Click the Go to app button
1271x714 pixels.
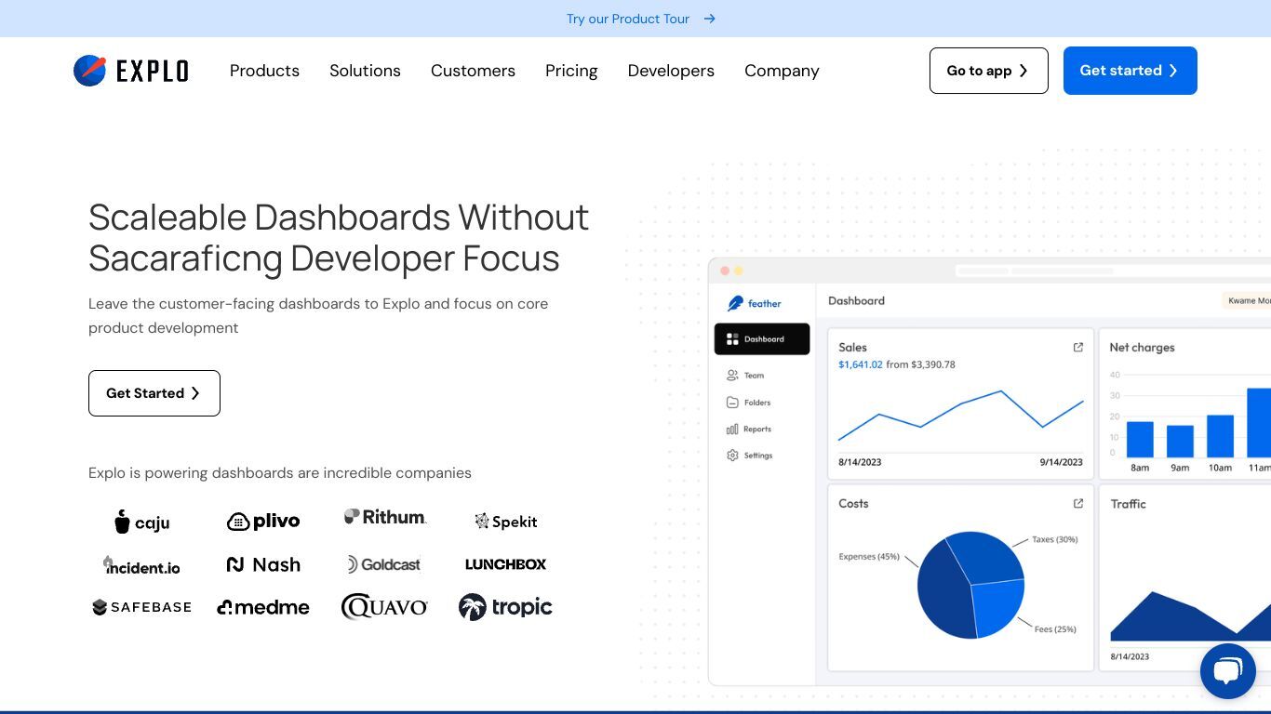(x=989, y=71)
